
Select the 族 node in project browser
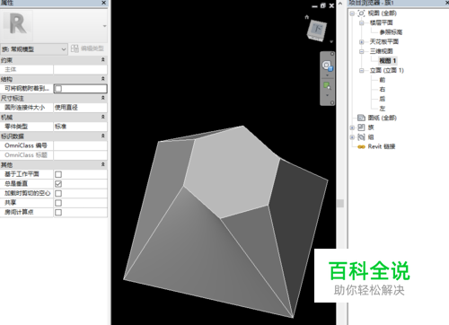coord(371,127)
